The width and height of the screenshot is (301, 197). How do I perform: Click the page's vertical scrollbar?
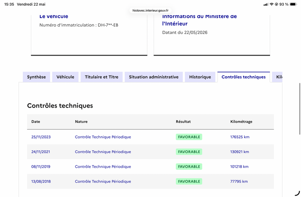[299, 109]
